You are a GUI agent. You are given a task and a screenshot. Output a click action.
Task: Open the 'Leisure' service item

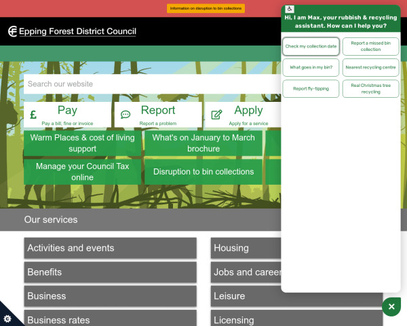point(246,296)
